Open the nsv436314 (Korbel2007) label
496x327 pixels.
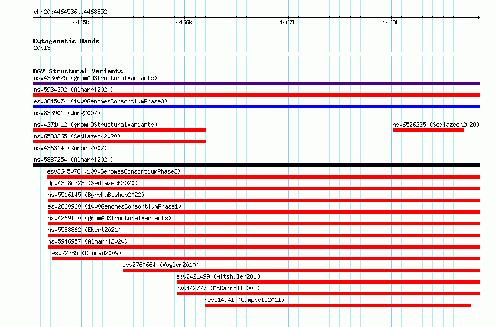pos(70,148)
